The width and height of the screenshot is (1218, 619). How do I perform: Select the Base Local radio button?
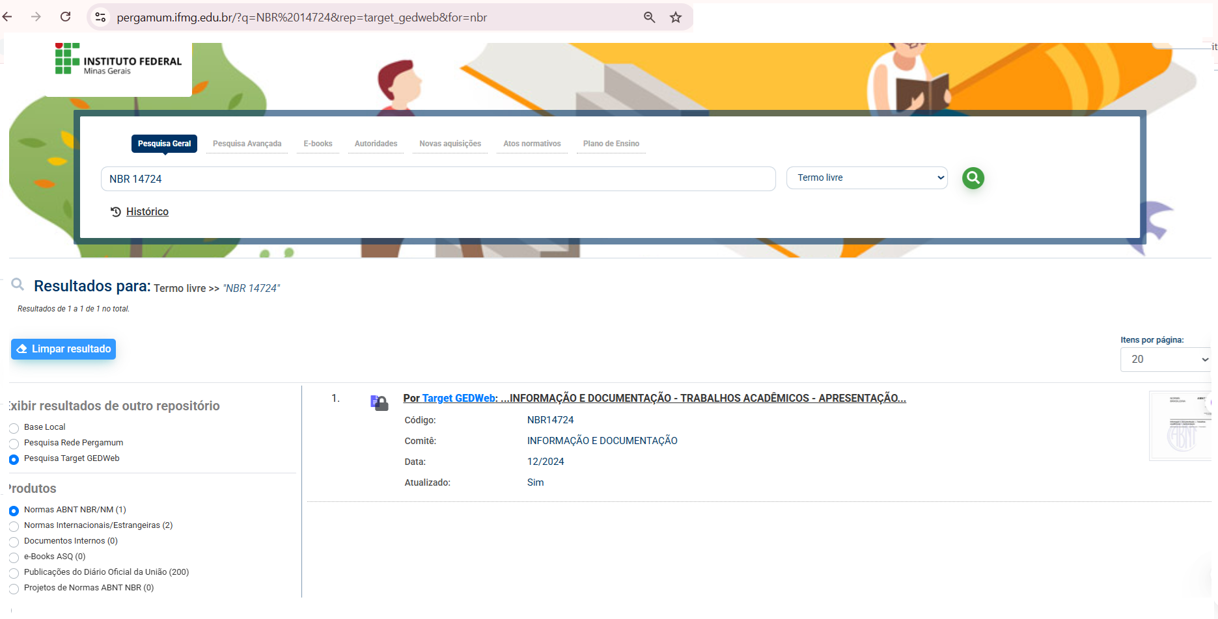14,428
